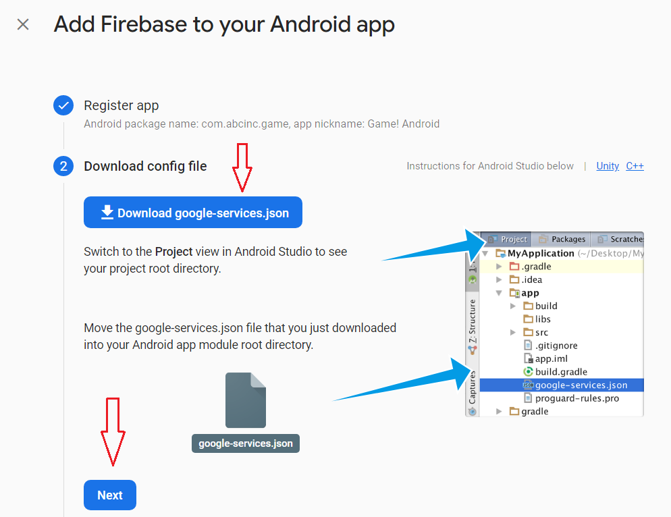Click the gray google-services.json file icon

point(245,400)
